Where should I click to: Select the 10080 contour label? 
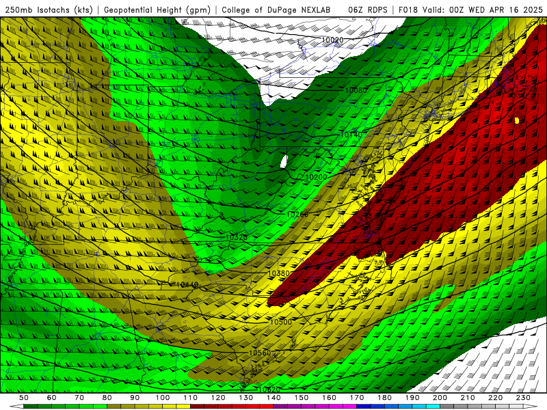pos(356,90)
